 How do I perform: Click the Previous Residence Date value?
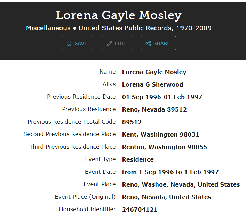162,97
